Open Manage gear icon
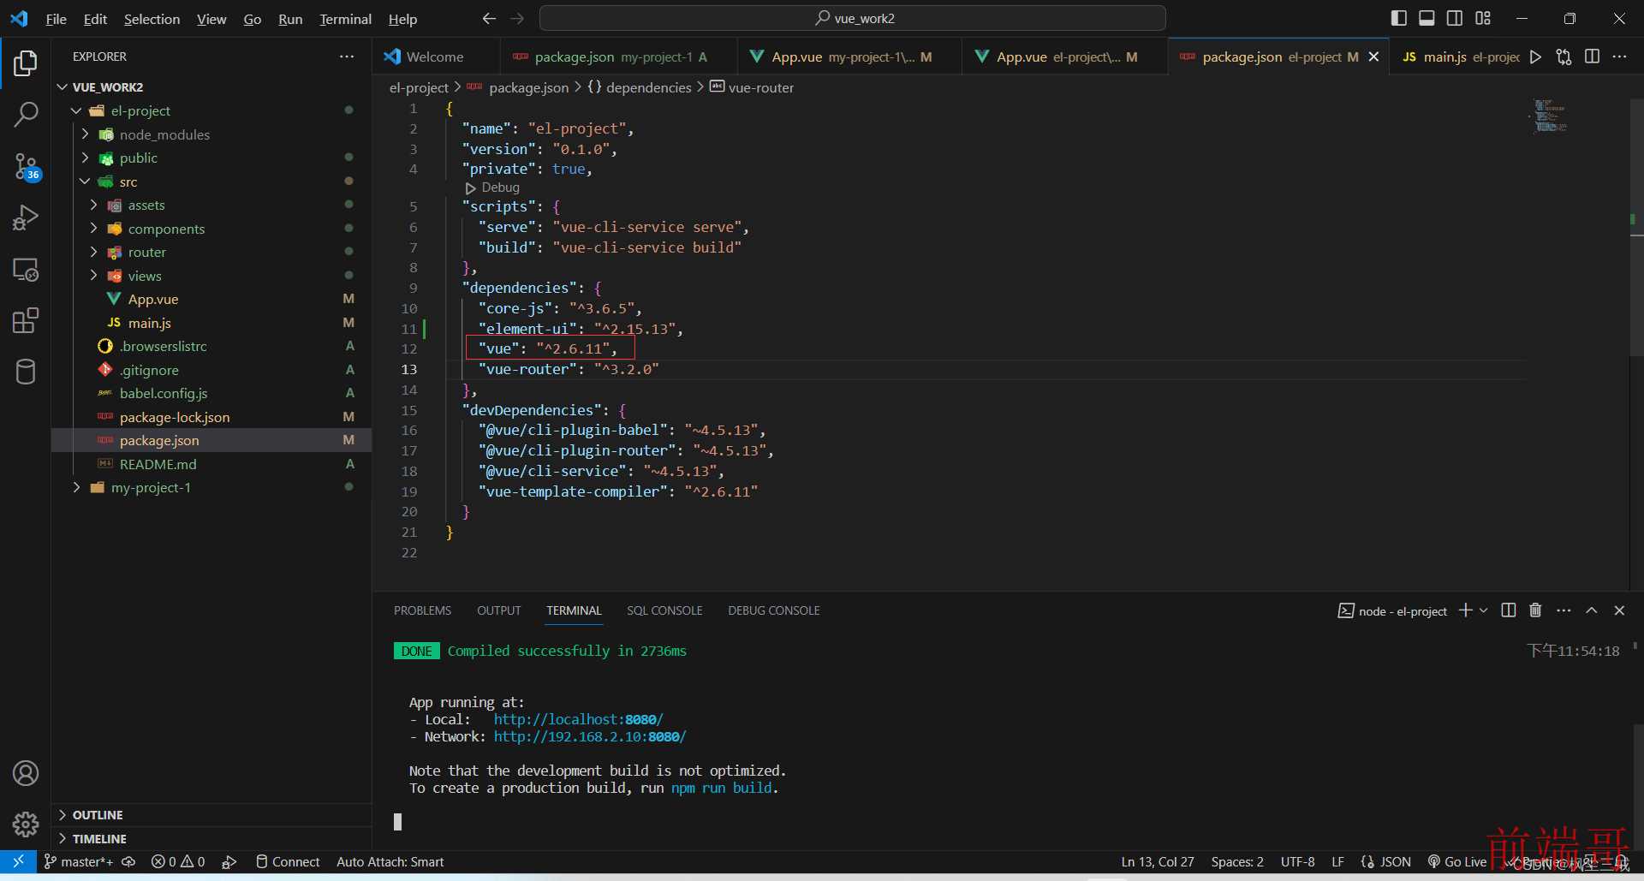The height and width of the screenshot is (881, 1644). tap(26, 824)
